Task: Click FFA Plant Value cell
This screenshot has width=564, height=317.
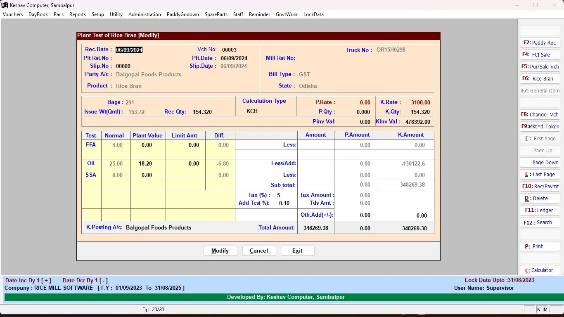Action: (147, 145)
